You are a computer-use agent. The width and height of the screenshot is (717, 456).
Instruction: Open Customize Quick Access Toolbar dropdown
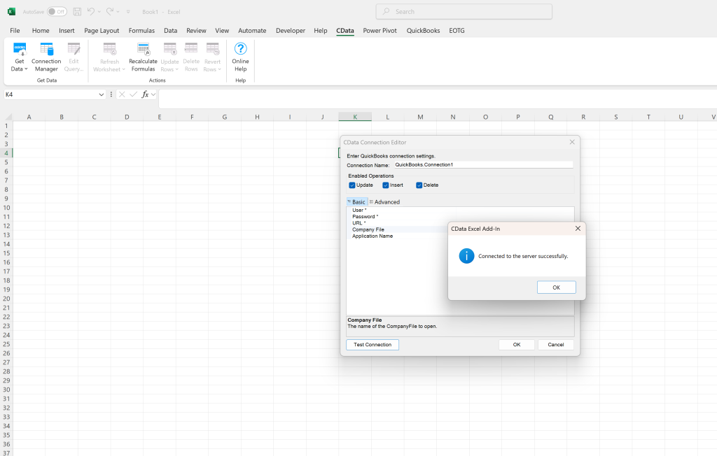coord(128,12)
